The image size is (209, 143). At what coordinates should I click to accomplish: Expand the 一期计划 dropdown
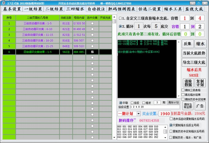[x=139, y=113]
